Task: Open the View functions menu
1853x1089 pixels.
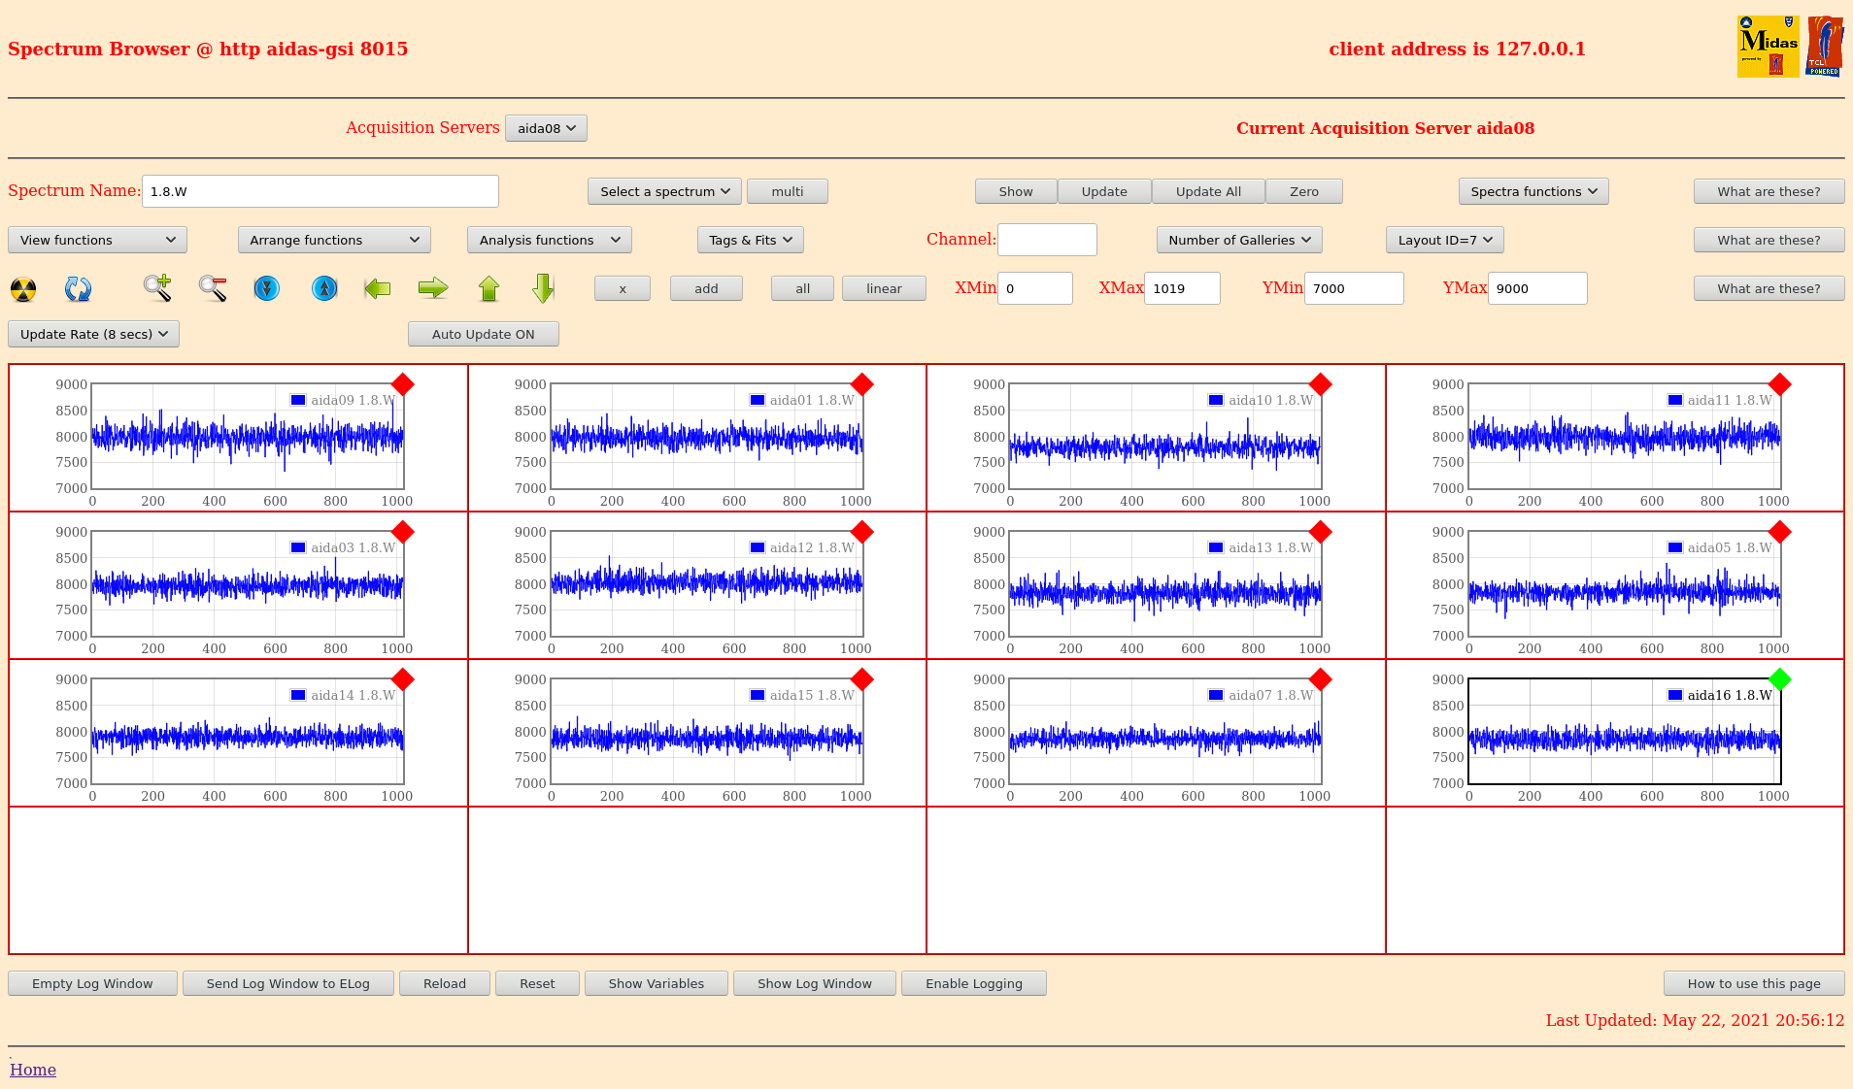Action: (x=97, y=240)
